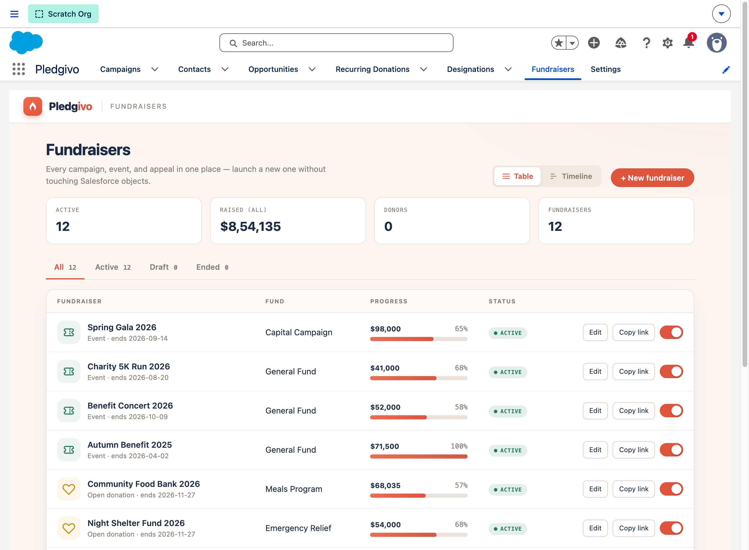
Task: Click the Spring Gala 2026 progress bar
Action: pos(419,339)
